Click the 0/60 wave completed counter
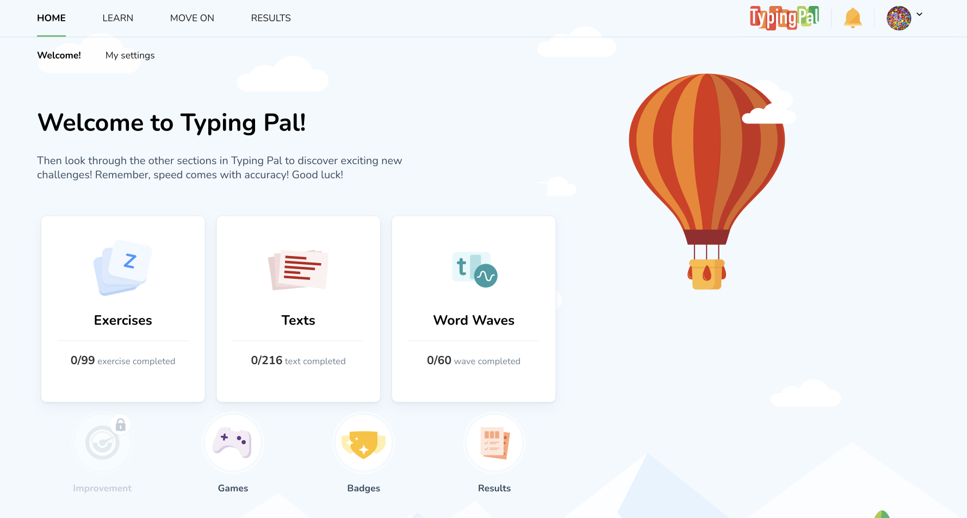 474,360
